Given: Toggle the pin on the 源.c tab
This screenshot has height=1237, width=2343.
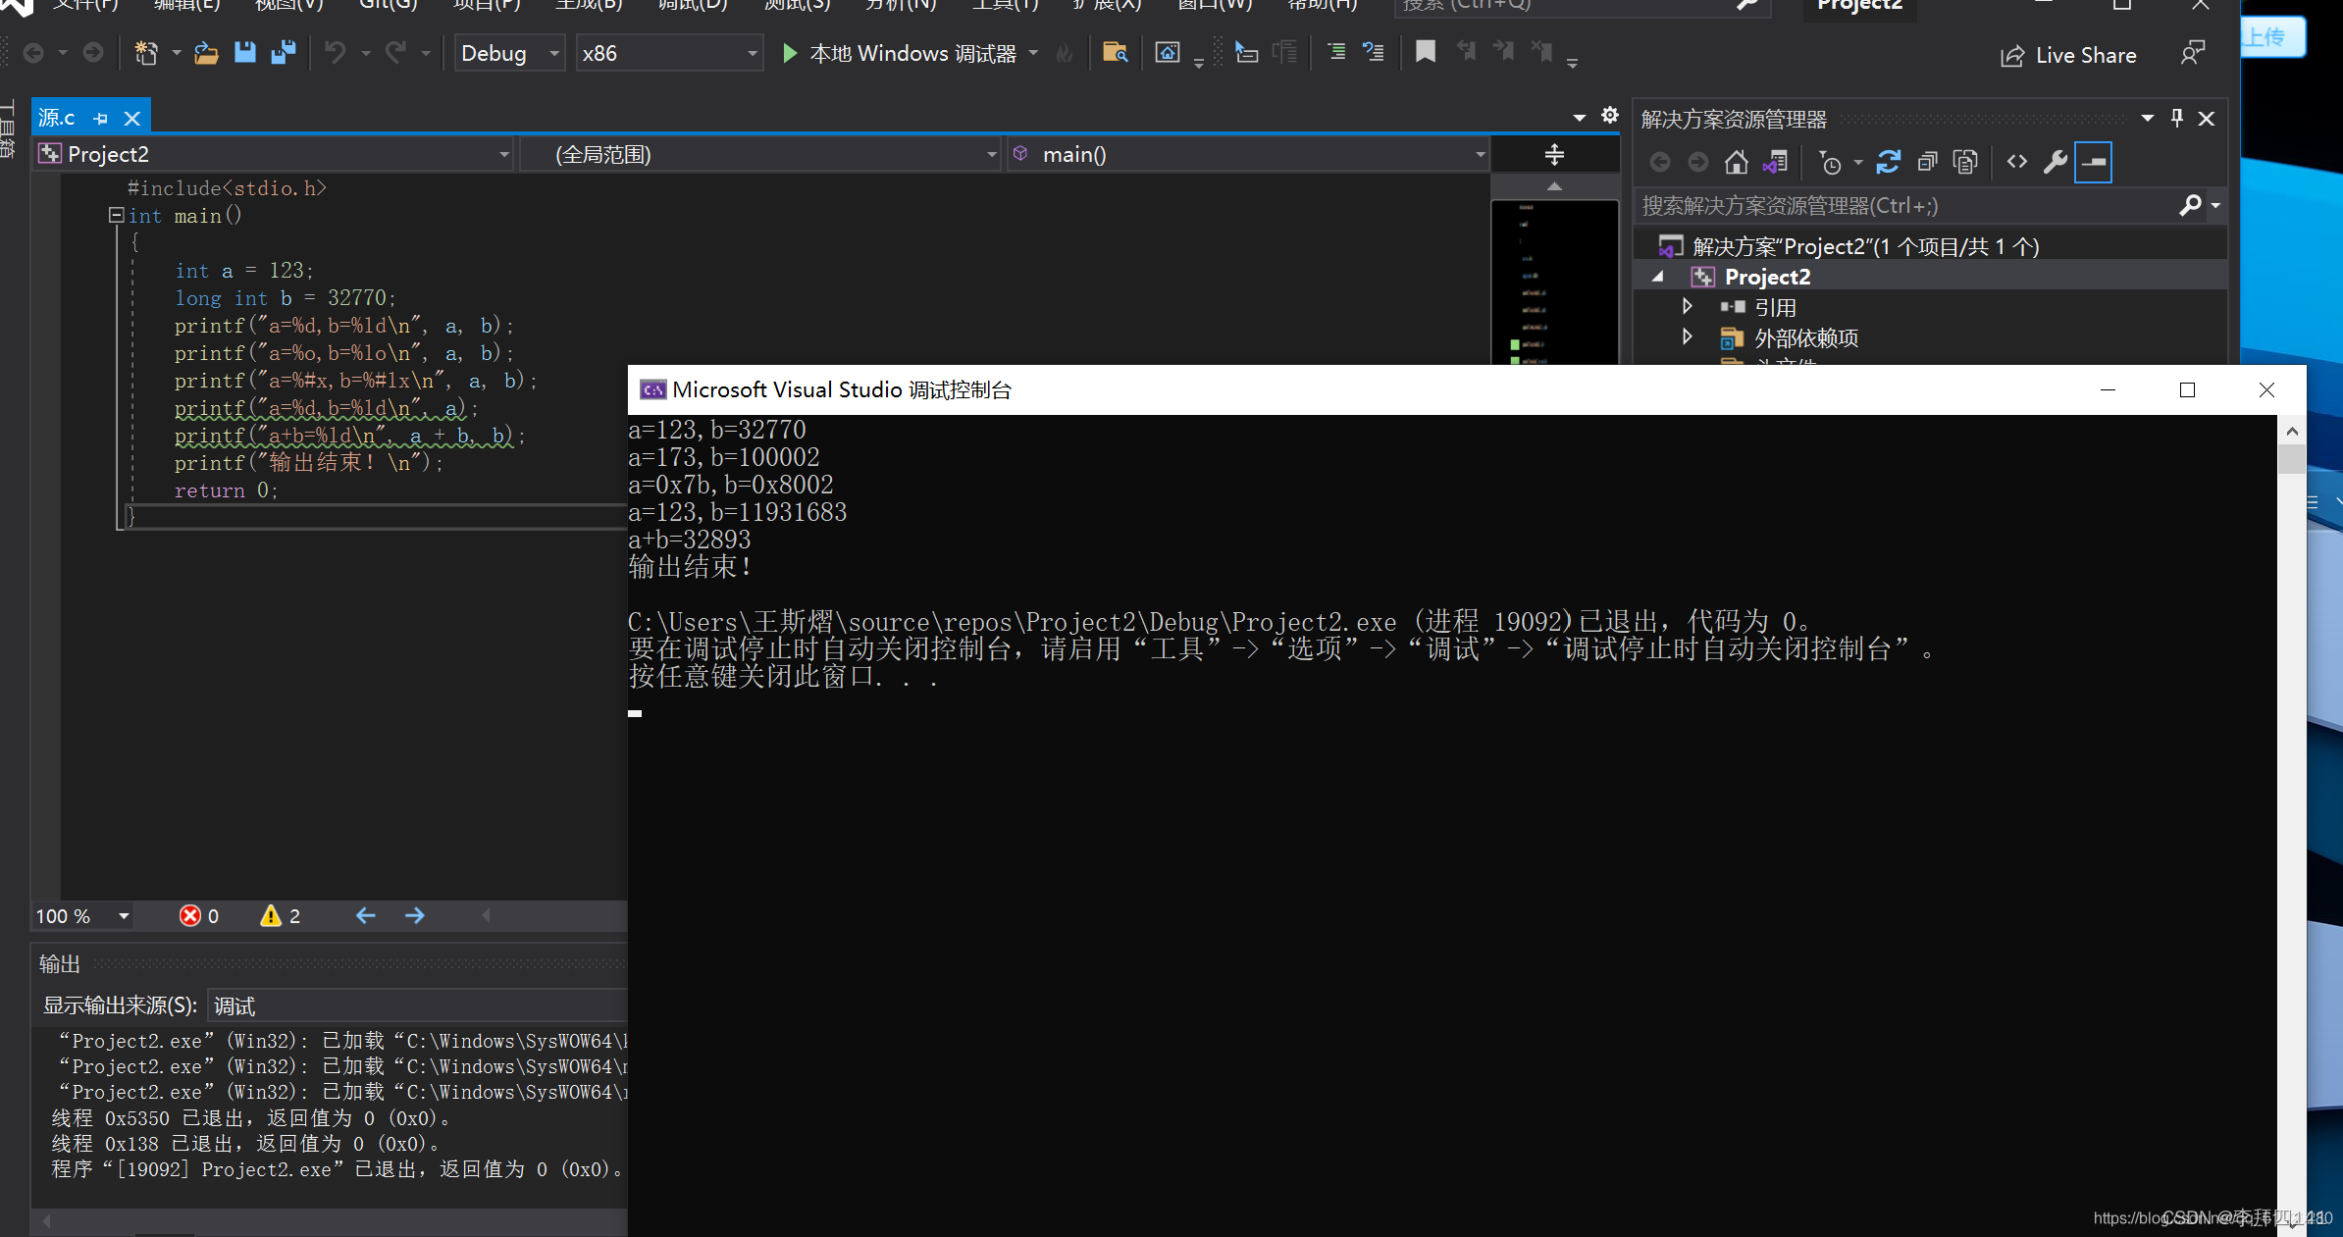Looking at the screenshot, I should point(101,119).
